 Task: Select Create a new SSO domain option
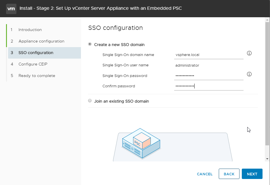click(90, 44)
